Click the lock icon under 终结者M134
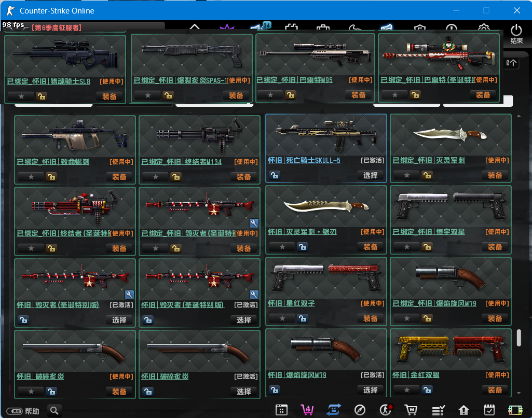 pos(176,177)
